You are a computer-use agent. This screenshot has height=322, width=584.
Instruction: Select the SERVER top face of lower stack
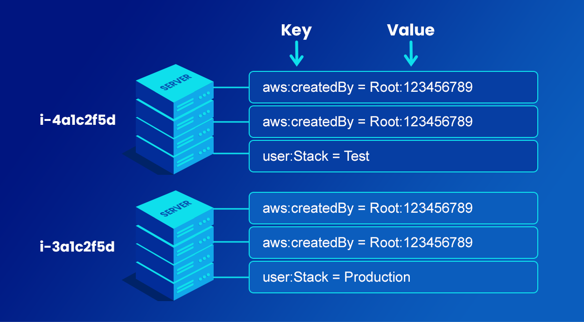pos(175,208)
